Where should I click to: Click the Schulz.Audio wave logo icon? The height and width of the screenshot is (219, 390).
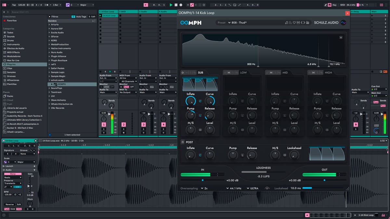[x=343, y=23]
